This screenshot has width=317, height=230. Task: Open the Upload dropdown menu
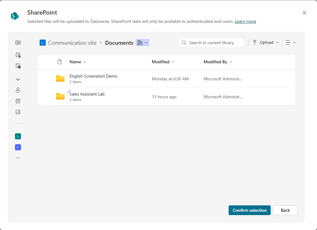click(x=265, y=42)
